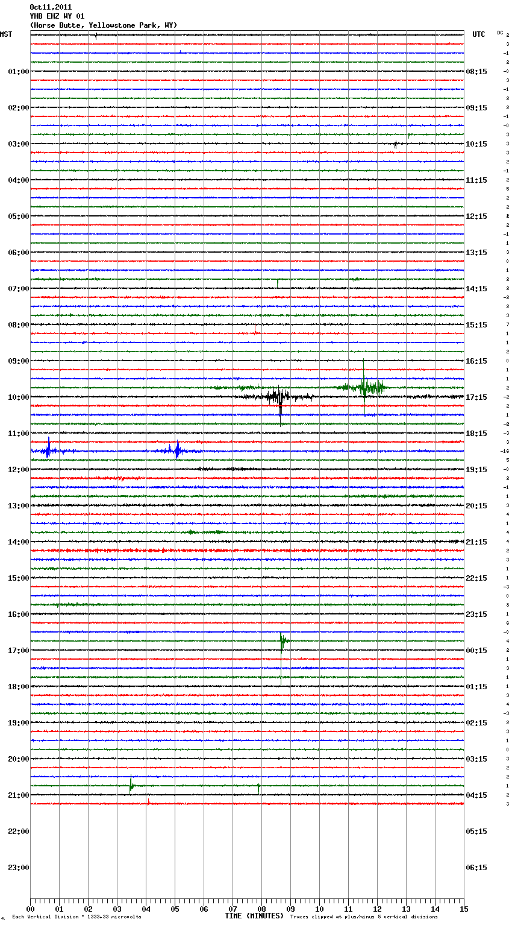Screen dimensions: 512x925
Task: Select the 11:00 MST time label
Action: tap(18, 434)
